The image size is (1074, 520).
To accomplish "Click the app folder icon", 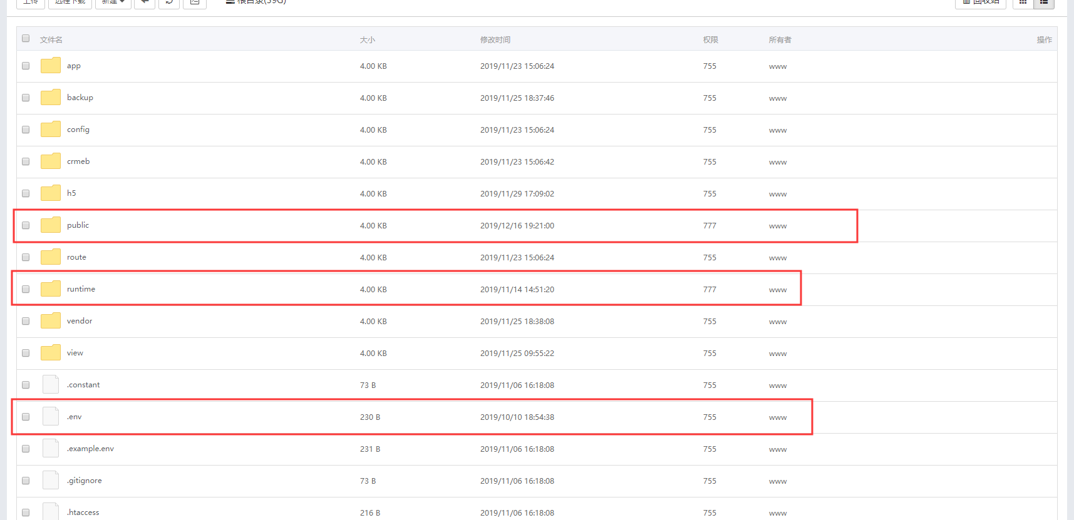I will (51, 66).
